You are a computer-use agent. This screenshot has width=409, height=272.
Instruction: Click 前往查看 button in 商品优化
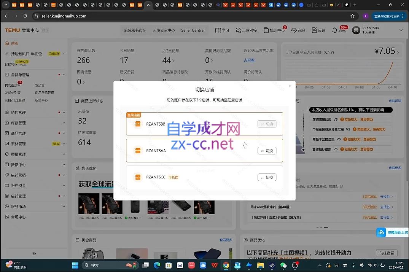pos(387,253)
